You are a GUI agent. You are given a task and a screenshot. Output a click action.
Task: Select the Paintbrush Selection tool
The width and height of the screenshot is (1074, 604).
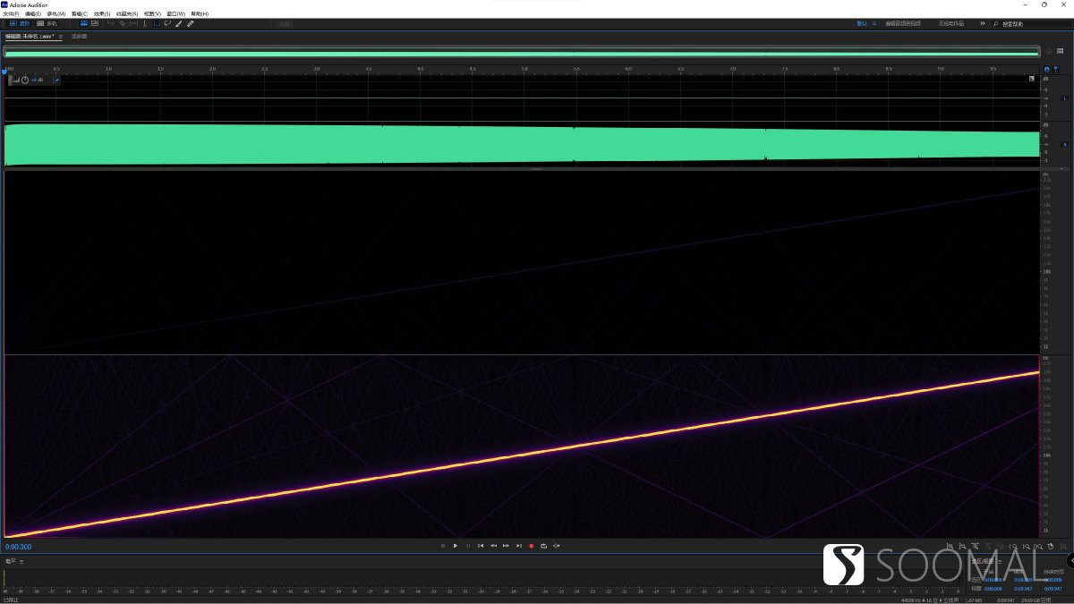(x=178, y=23)
